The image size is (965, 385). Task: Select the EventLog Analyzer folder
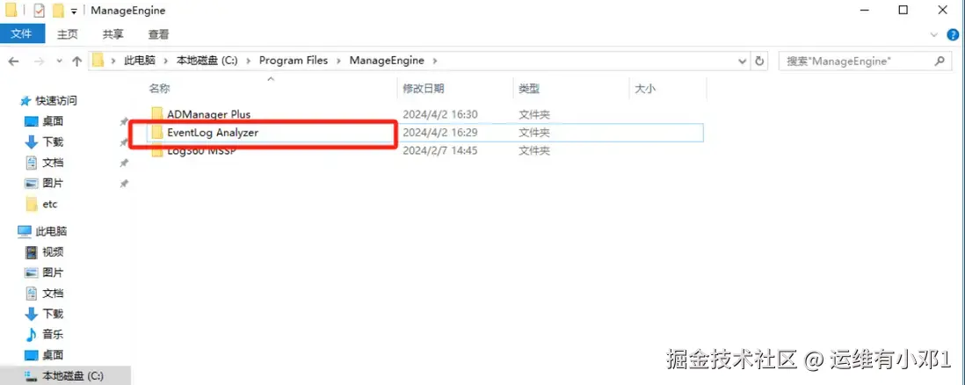(213, 132)
